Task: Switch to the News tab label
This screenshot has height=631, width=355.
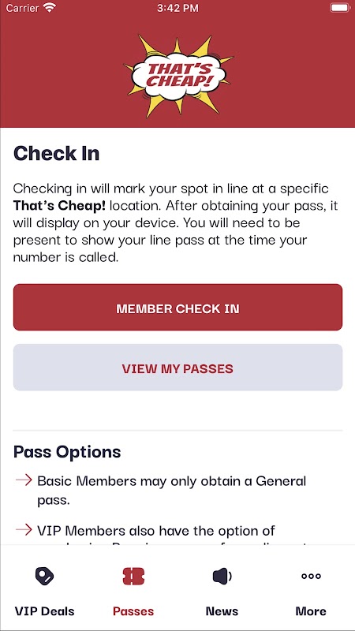Action: (222, 610)
